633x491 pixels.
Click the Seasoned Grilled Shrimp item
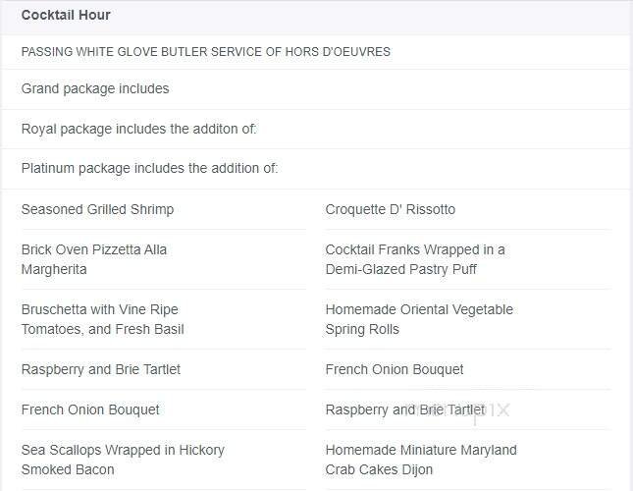point(97,210)
